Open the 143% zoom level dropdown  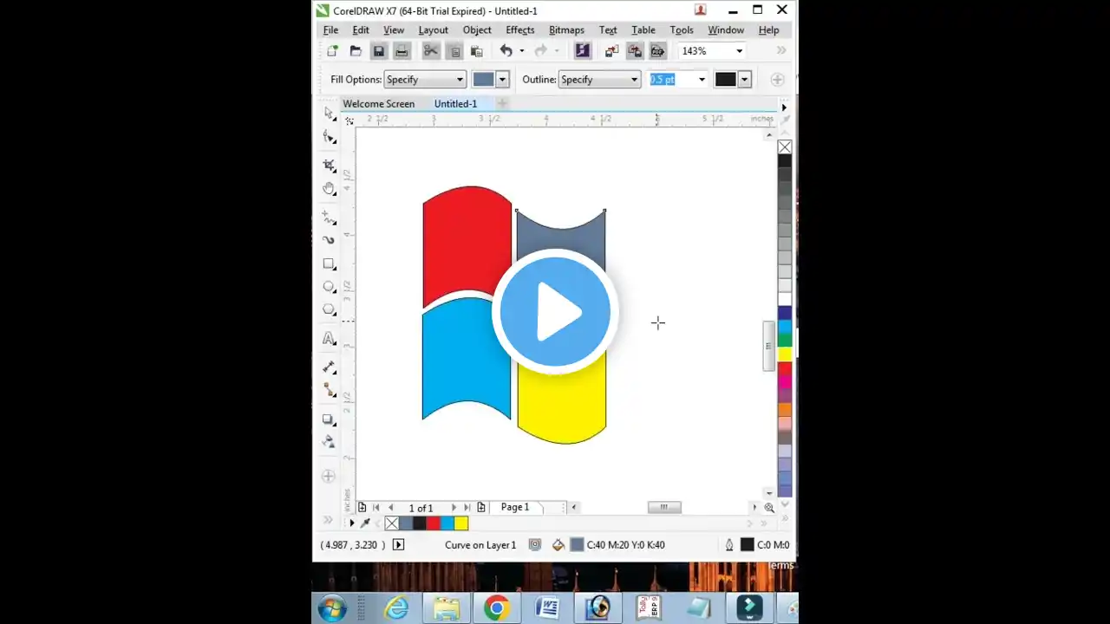click(x=739, y=51)
